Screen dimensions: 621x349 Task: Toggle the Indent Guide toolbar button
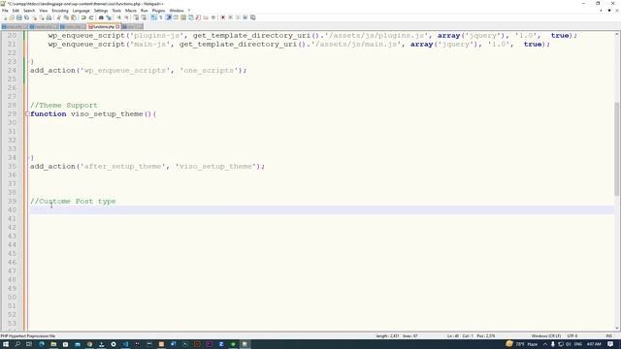pyautogui.click(x=168, y=17)
